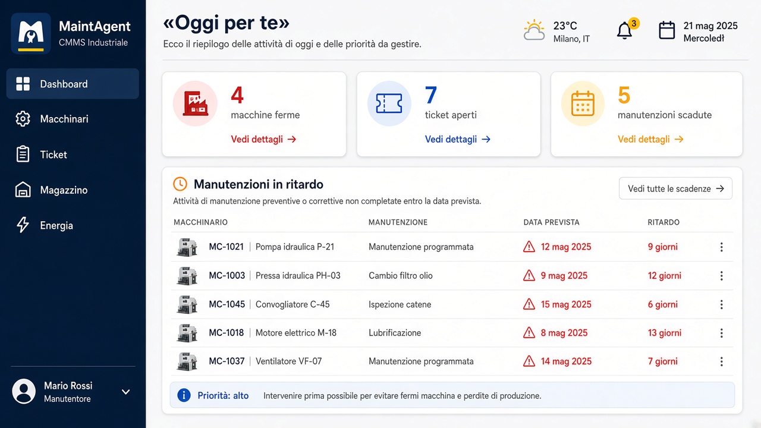This screenshot has height=428, width=761.
Task: Click the DATA PREVISTA column header
Action: pyautogui.click(x=551, y=222)
